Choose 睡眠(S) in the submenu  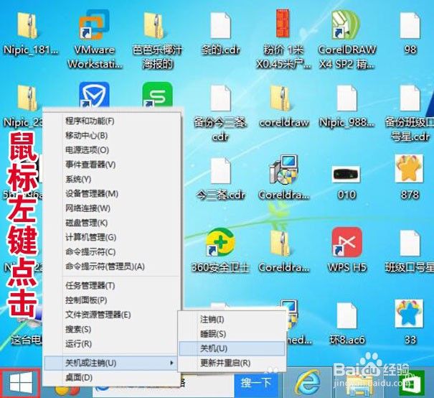(x=232, y=333)
